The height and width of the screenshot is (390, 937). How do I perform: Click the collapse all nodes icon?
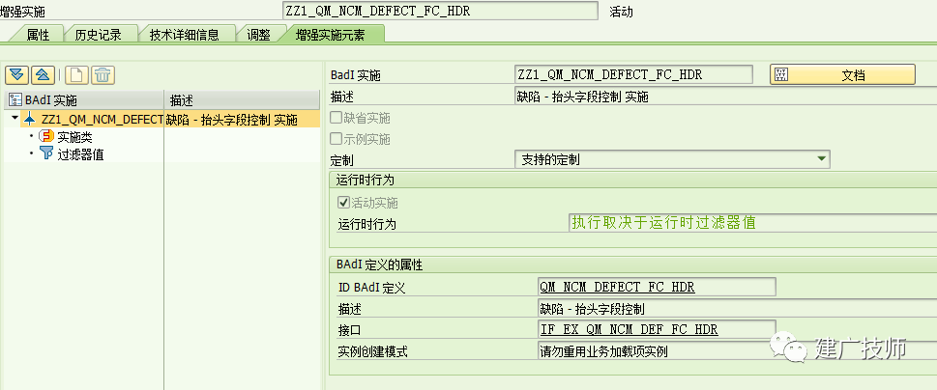tap(43, 74)
